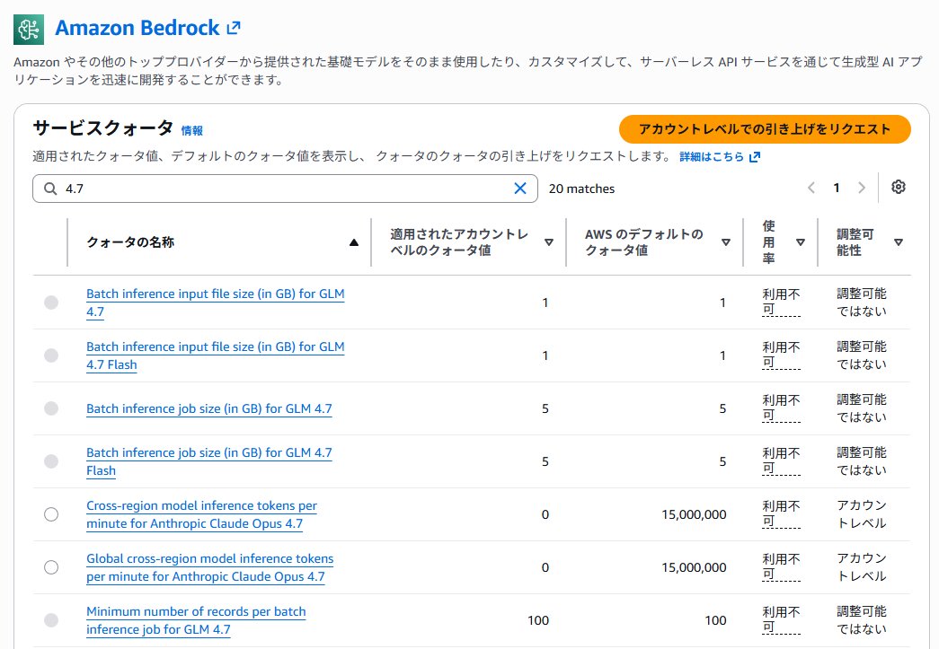Click the external link icon next to 詳細はこちら
This screenshot has width=939, height=649.
point(755,157)
